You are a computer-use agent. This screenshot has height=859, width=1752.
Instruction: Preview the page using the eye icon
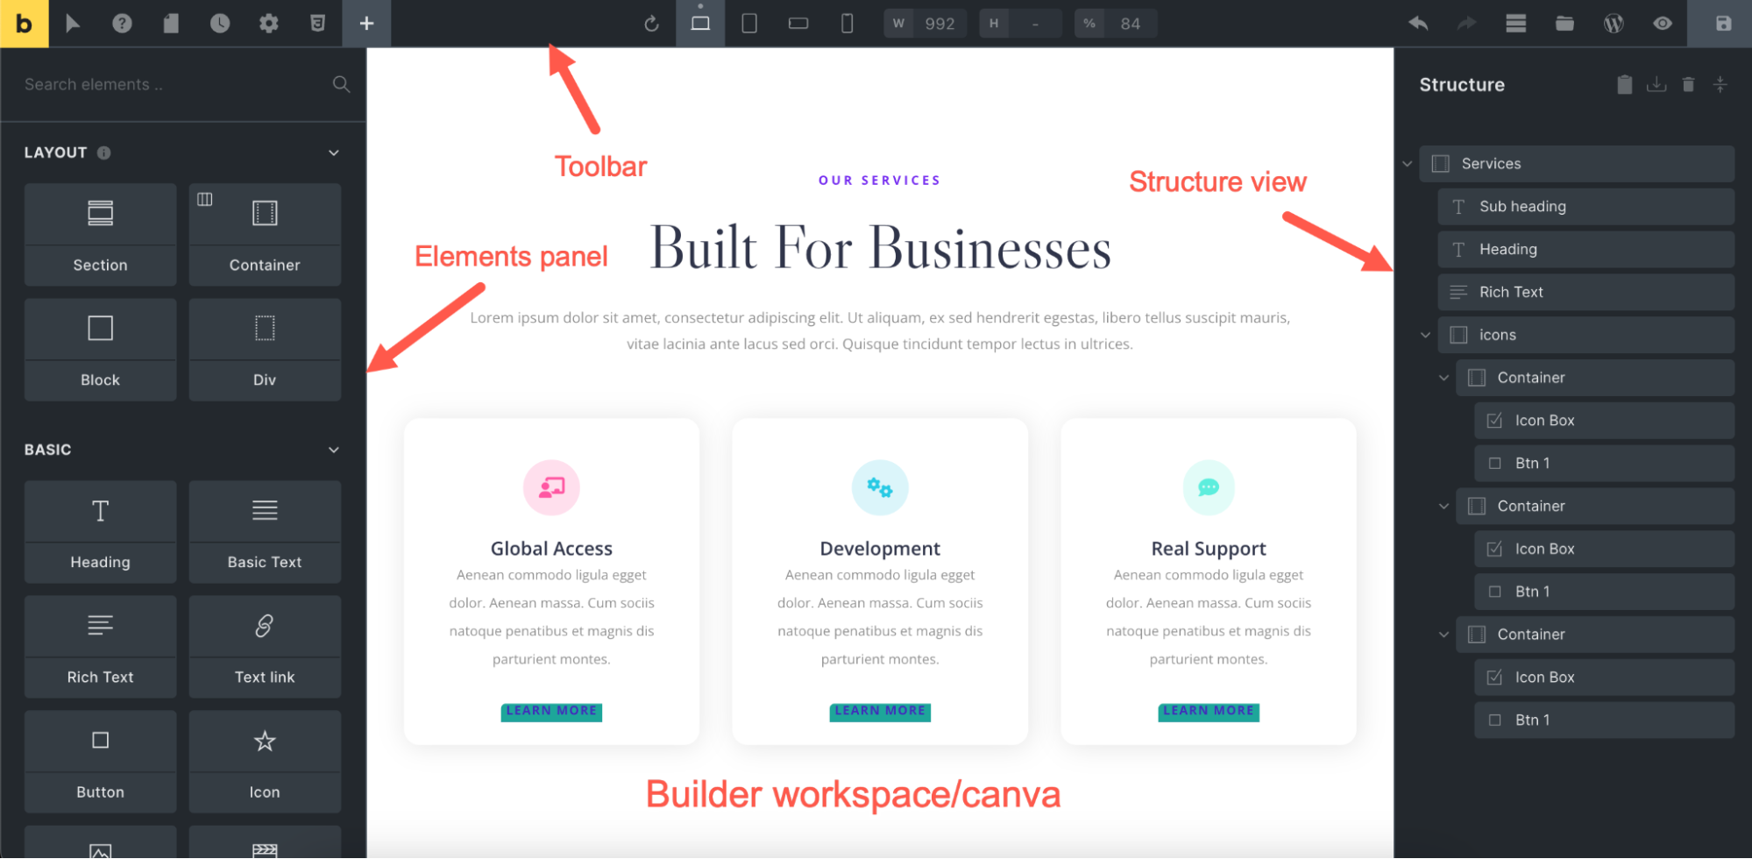point(1662,24)
